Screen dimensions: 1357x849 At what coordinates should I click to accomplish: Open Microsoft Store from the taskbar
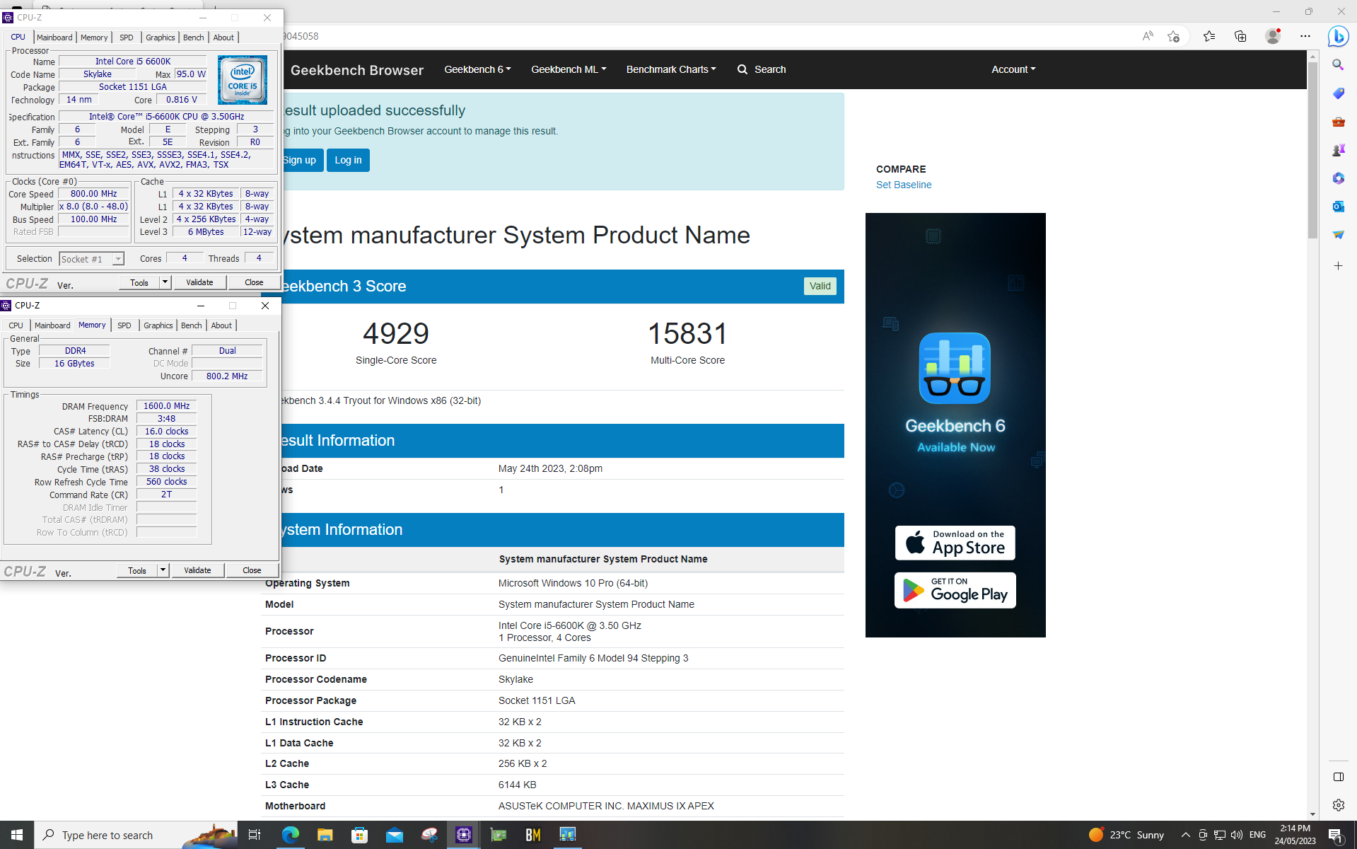coord(359,835)
